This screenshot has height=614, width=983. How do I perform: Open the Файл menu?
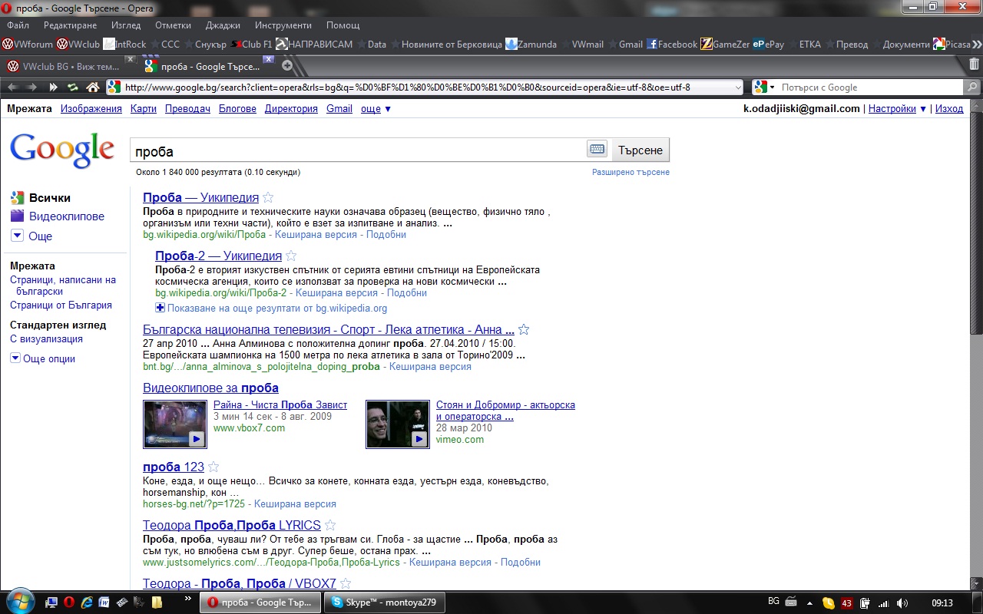(x=18, y=25)
